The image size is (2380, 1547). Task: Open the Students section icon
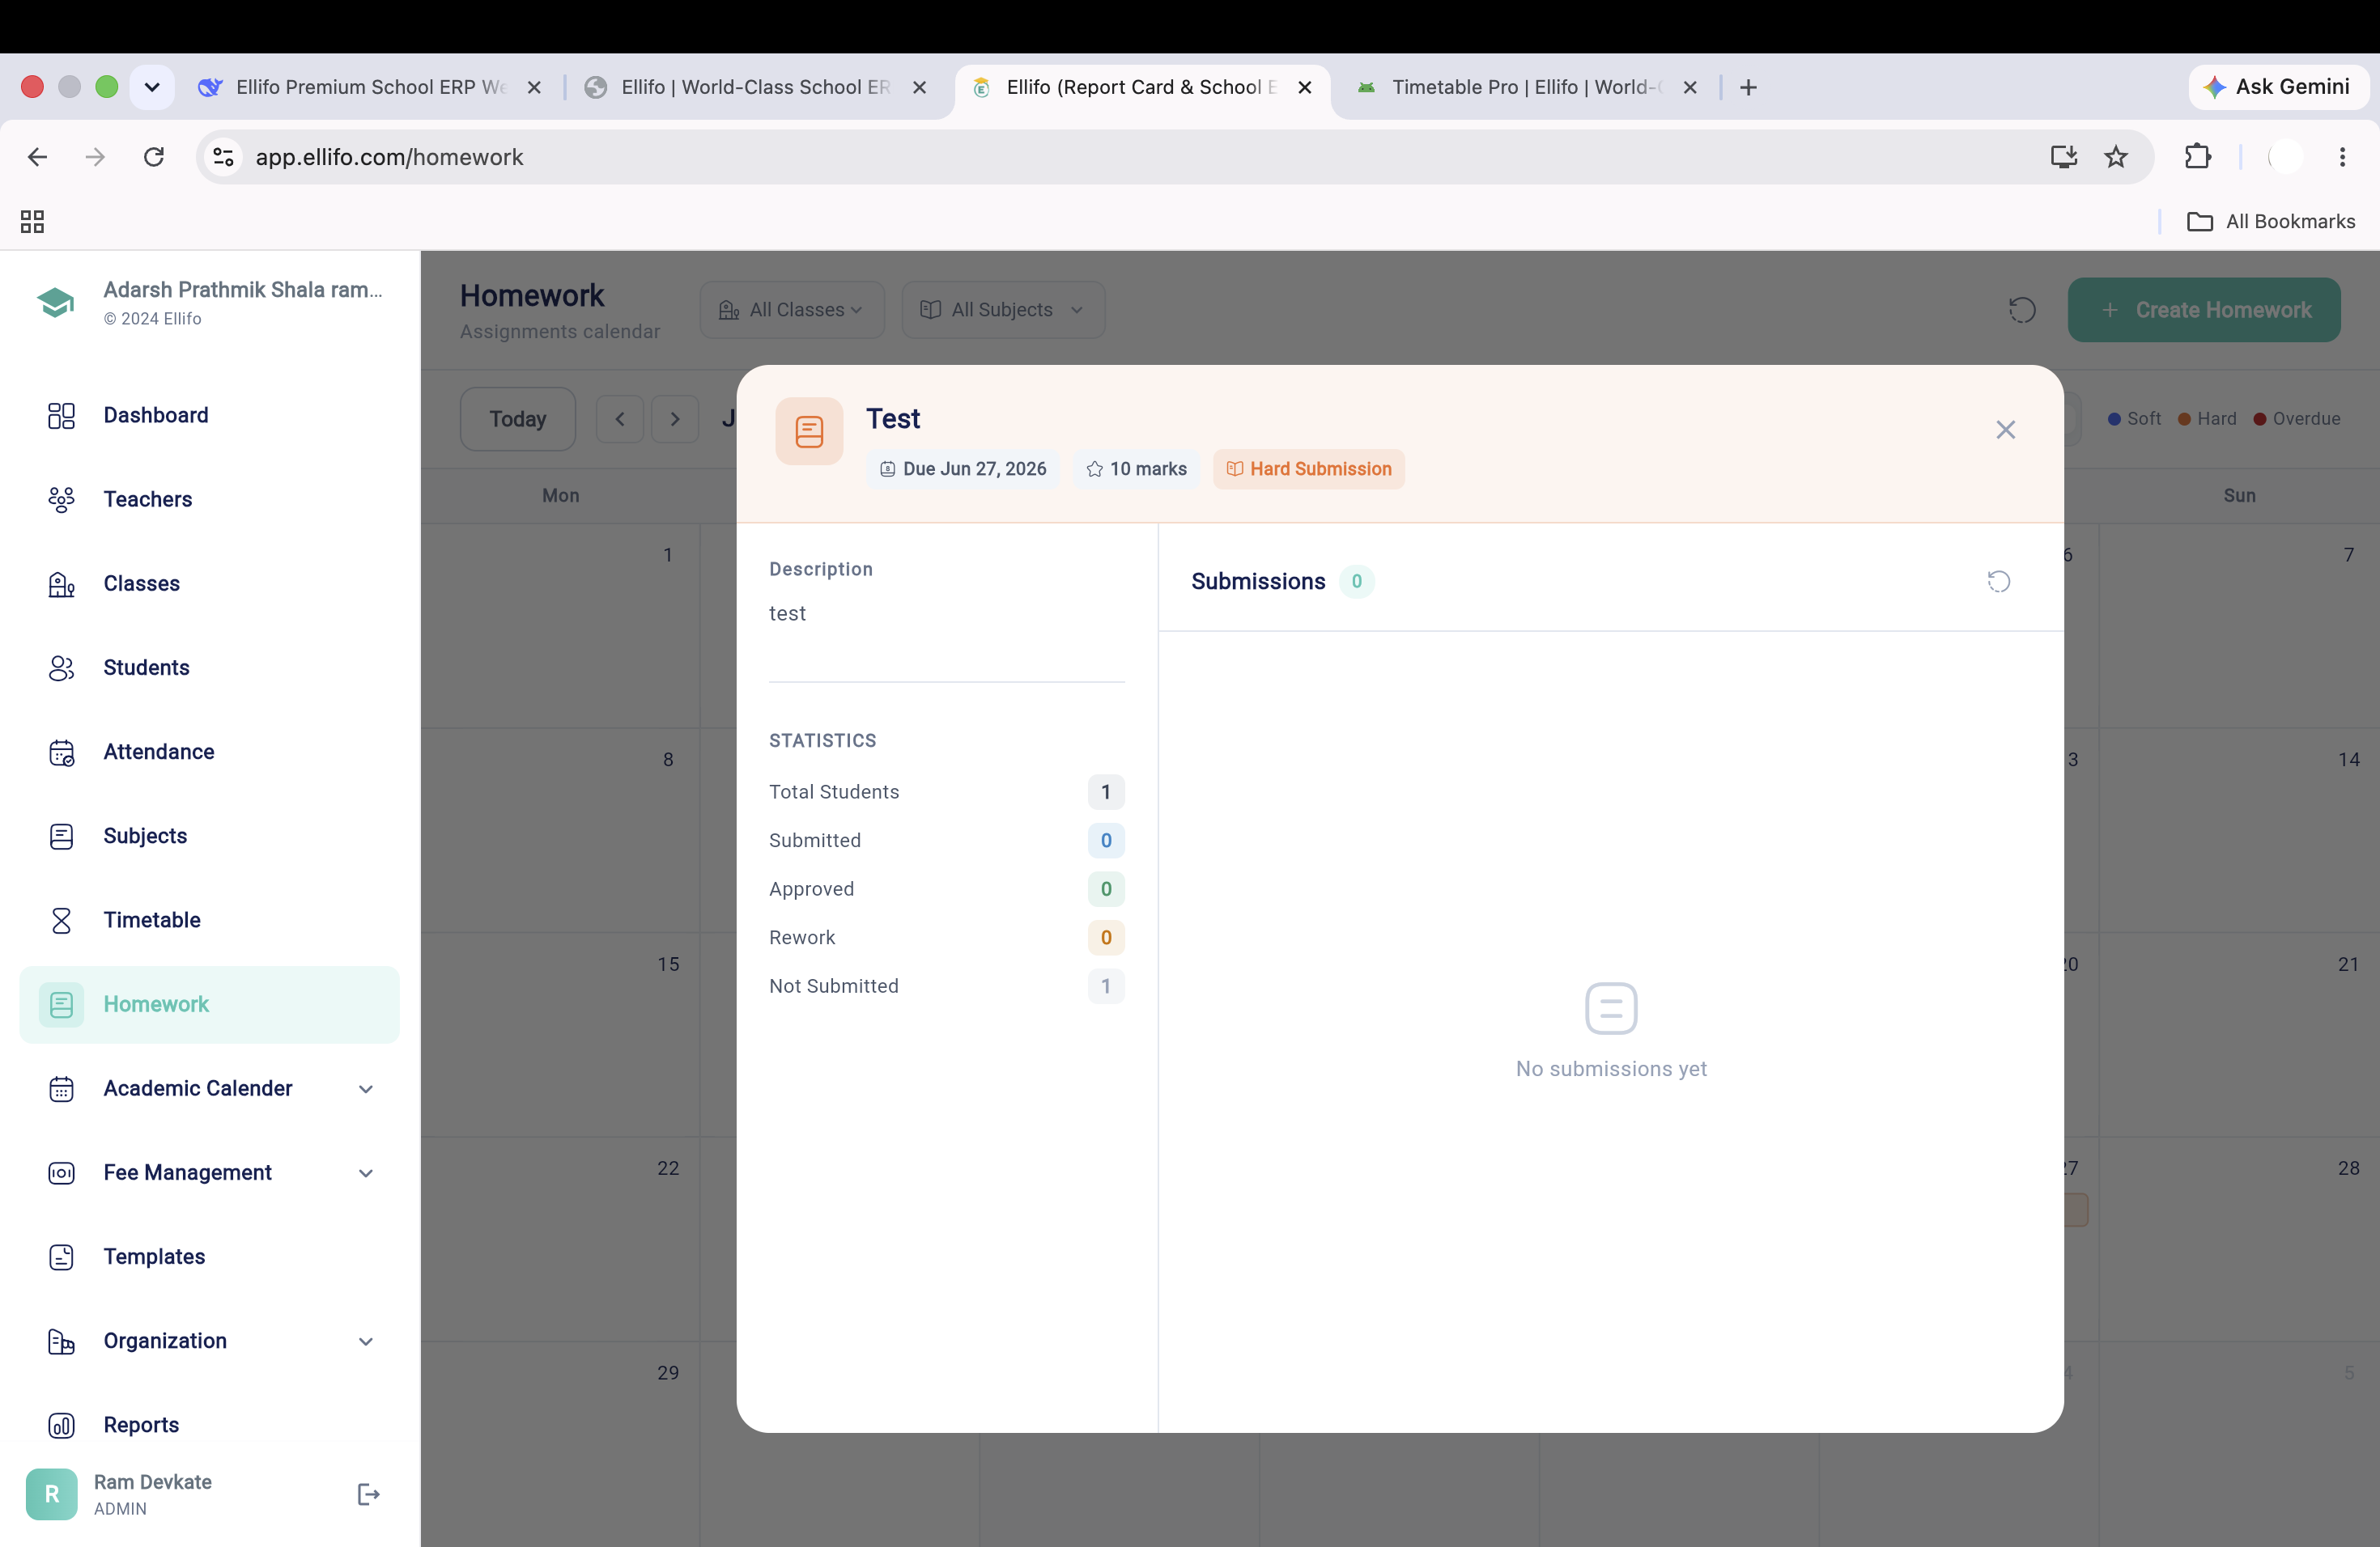61,668
